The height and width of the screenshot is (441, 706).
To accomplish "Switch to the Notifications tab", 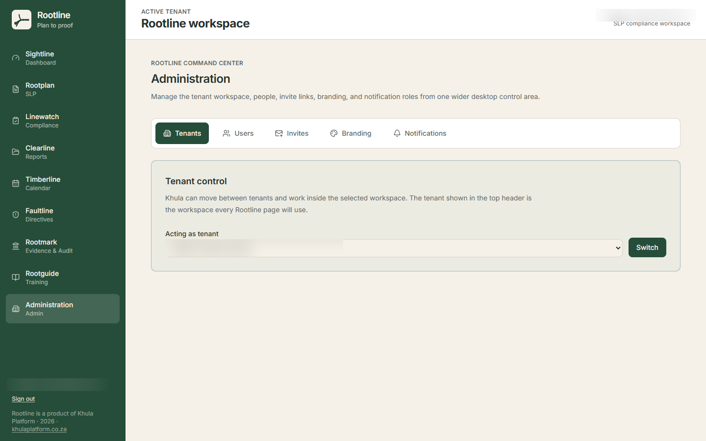I will pos(420,133).
